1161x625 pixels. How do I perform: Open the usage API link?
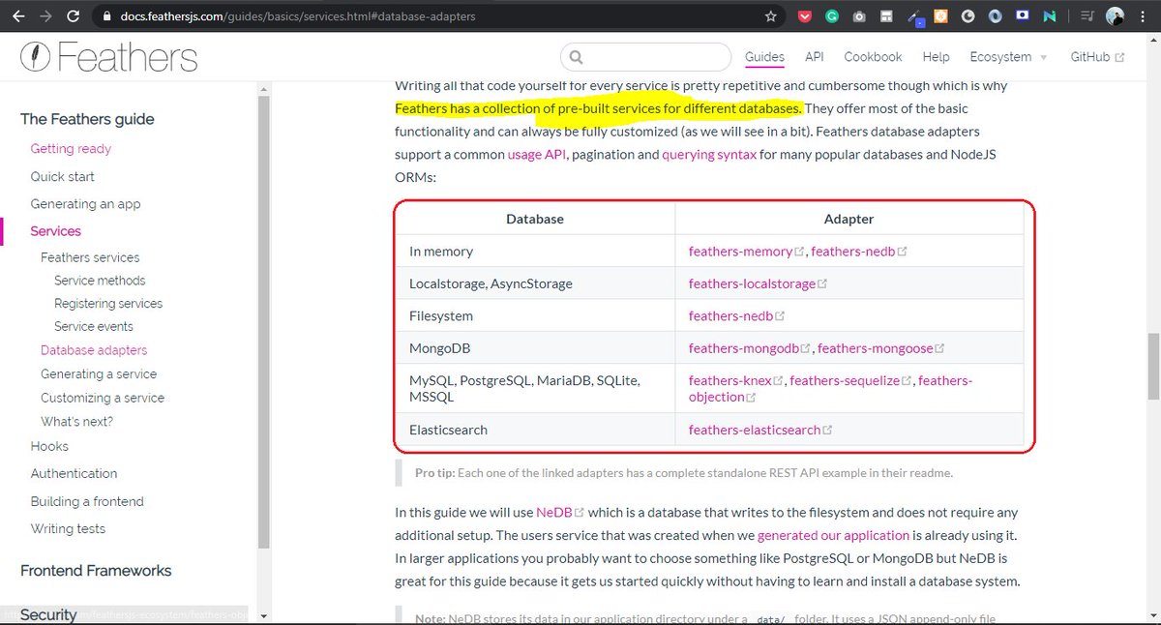(537, 154)
